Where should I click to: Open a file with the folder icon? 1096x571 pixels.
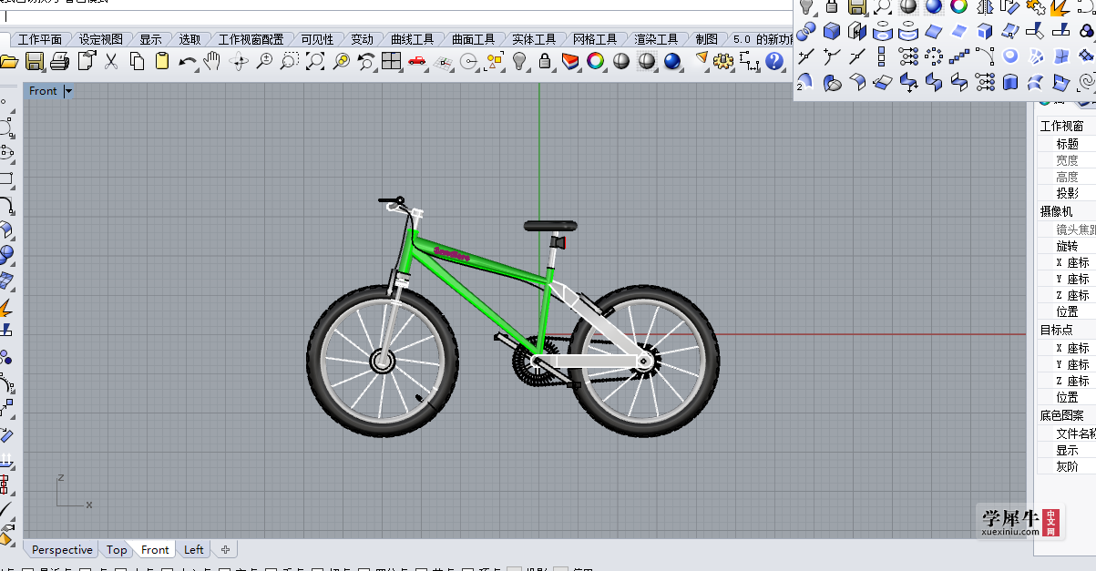coord(9,62)
